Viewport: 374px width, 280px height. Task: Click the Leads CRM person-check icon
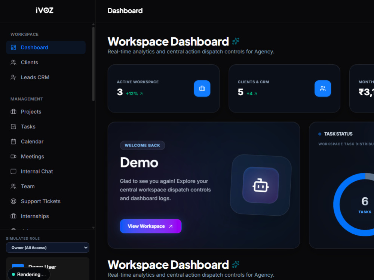click(x=13, y=77)
